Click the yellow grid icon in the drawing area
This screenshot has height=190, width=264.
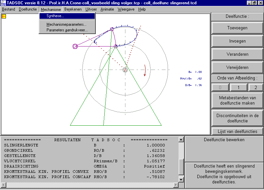click(4, 16)
